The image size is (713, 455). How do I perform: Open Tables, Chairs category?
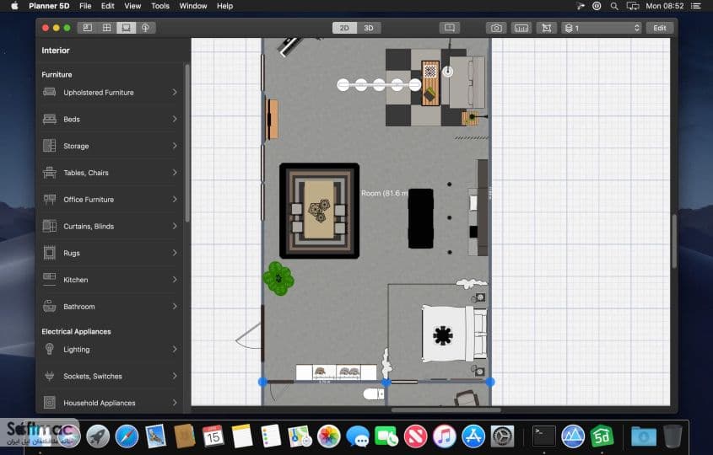(110, 173)
